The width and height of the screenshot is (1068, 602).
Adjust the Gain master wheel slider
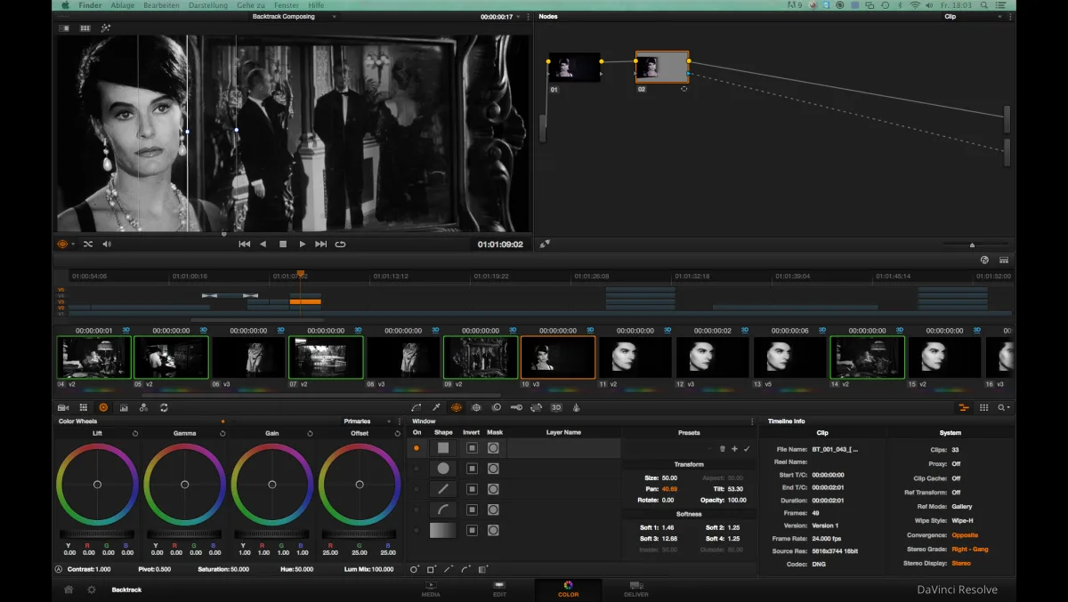(x=271, y=534)
